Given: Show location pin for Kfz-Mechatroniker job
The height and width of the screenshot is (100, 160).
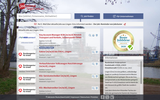Looking at the screenshot, I should point(97,88).
